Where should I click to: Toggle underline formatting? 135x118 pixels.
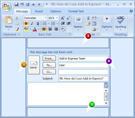(38, 24)
